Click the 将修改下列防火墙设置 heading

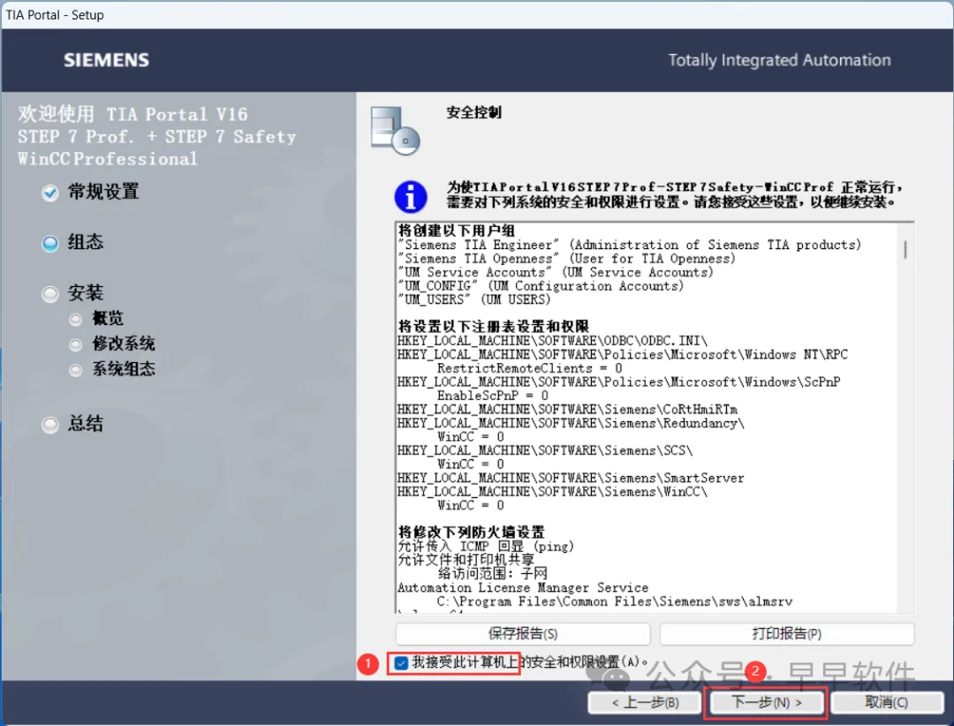click(471, 533)
